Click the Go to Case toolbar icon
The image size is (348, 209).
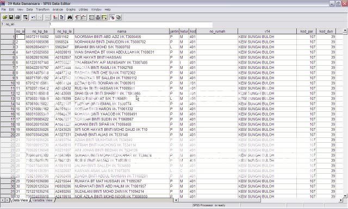pos(55,17)
